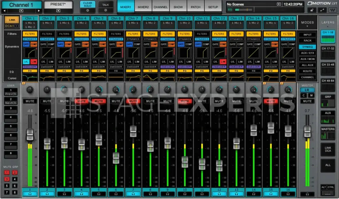Select the AUX / EFX mode

point(307,53)
